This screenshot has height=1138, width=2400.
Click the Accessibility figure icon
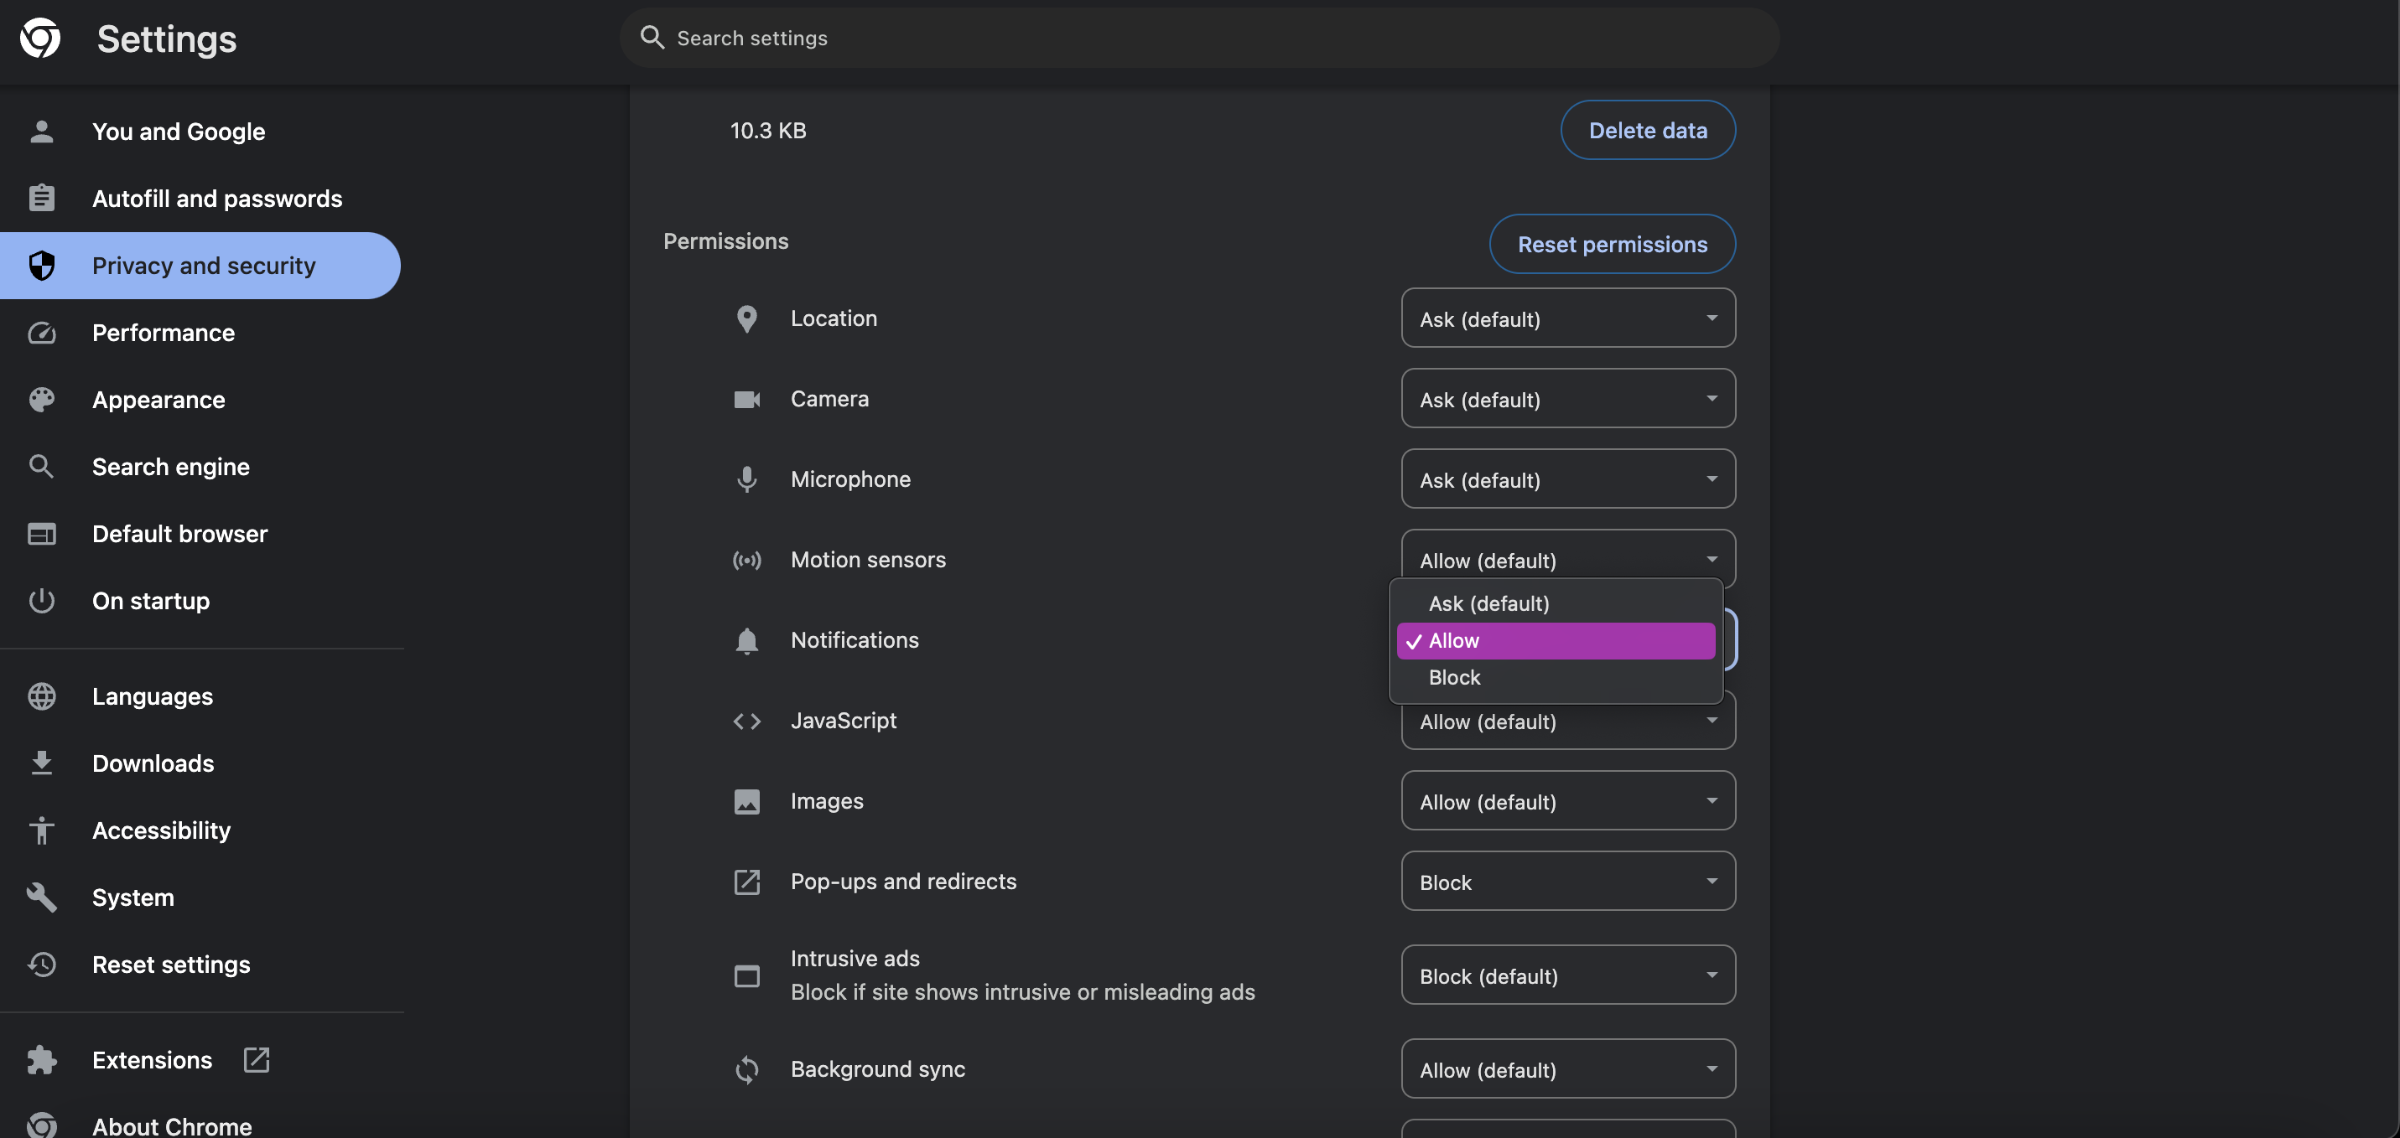tap(42, 830)
